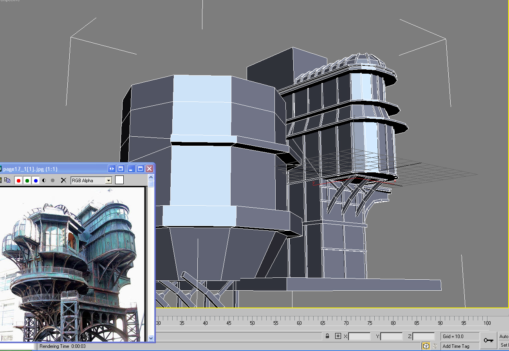This screenshot has height=351, width=509.
Task: Clear the image with the X icon
Action: 63,180
